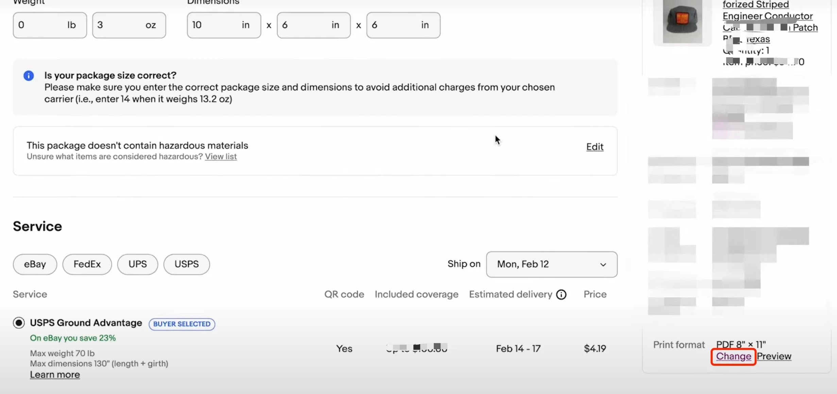Filter services by eBay carrier
837x394 pixels.
[35, 264]
